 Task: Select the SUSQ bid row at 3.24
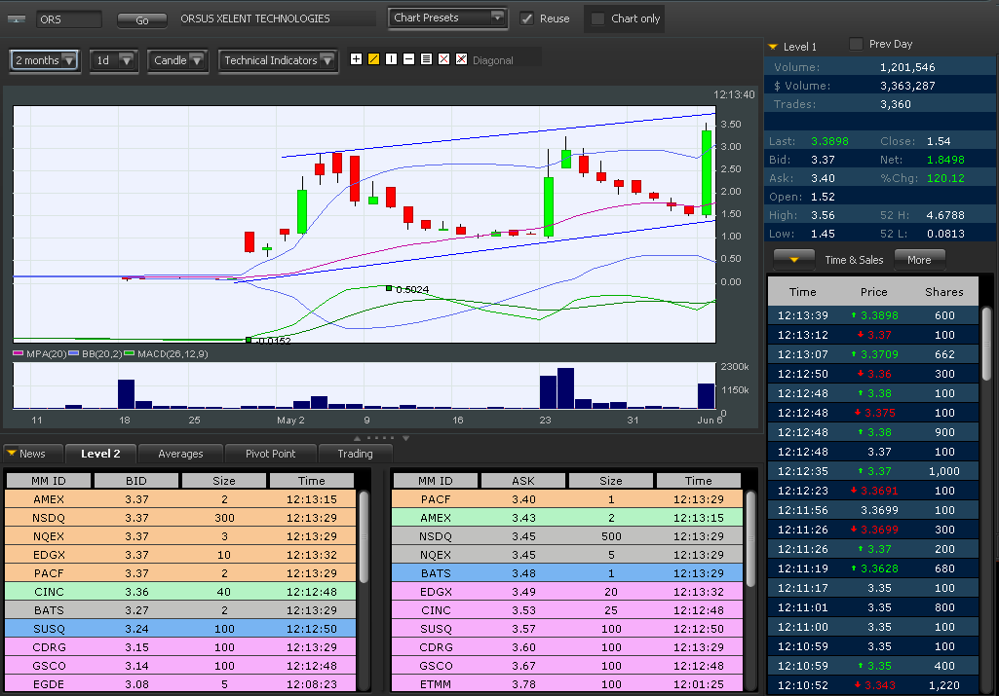[180, 629]
